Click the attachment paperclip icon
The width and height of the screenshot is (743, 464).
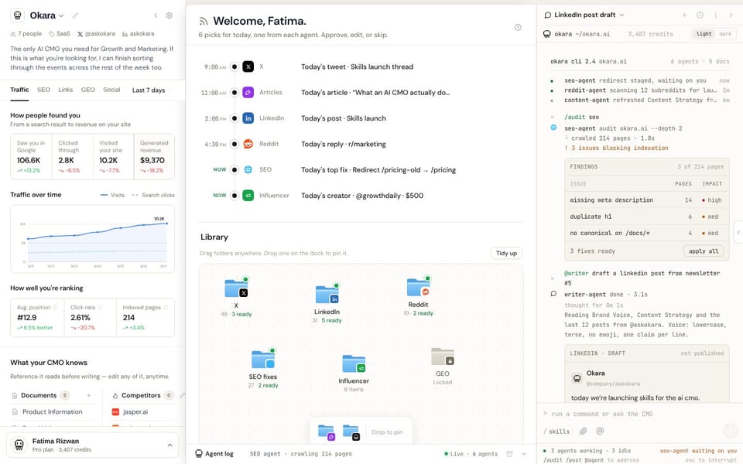pos(584,431)
